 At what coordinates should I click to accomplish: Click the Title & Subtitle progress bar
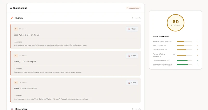click(x=184, y=46)
